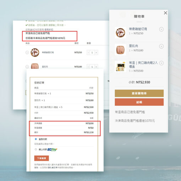Select 貨到付款 payment option

pyautogui.click(x=36, y=139)
